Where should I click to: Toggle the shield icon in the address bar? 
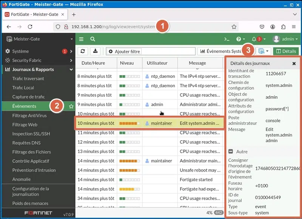coord(57,27)
